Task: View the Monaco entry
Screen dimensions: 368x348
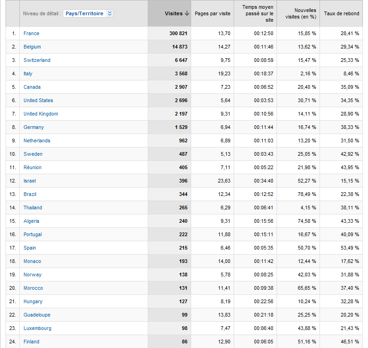Action: [32, 261]
